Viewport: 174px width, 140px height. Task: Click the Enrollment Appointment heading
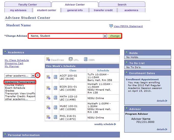[142, 79]
